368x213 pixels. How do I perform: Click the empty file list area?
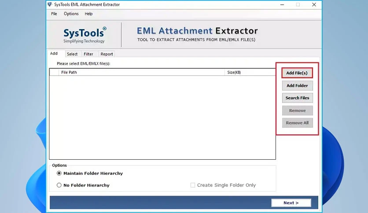[x=162, y=118]
